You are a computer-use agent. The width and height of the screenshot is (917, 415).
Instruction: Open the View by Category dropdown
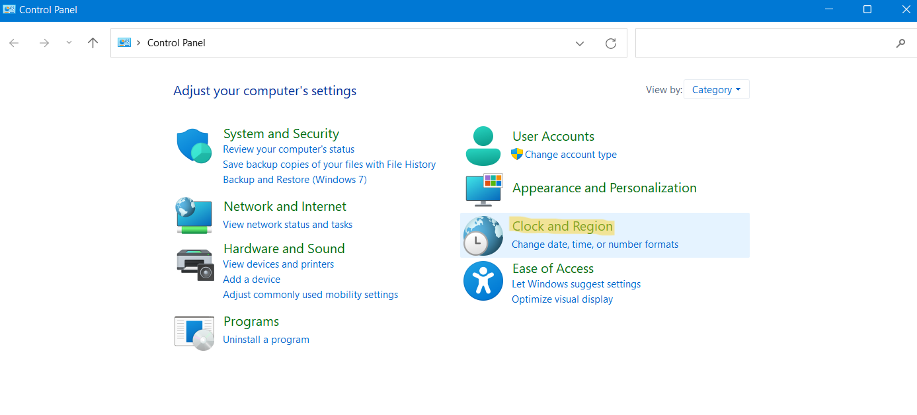[x=716, y=89]
